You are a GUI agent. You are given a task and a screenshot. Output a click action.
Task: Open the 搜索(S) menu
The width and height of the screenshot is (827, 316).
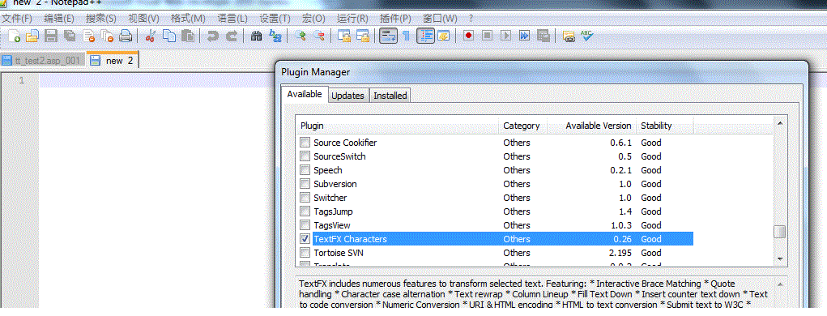click(x=100, y=18)
